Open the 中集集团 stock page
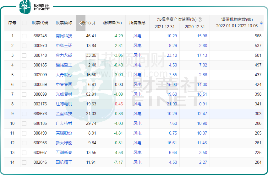This screenshot has height=181, width=268. [x=64, y=84]
